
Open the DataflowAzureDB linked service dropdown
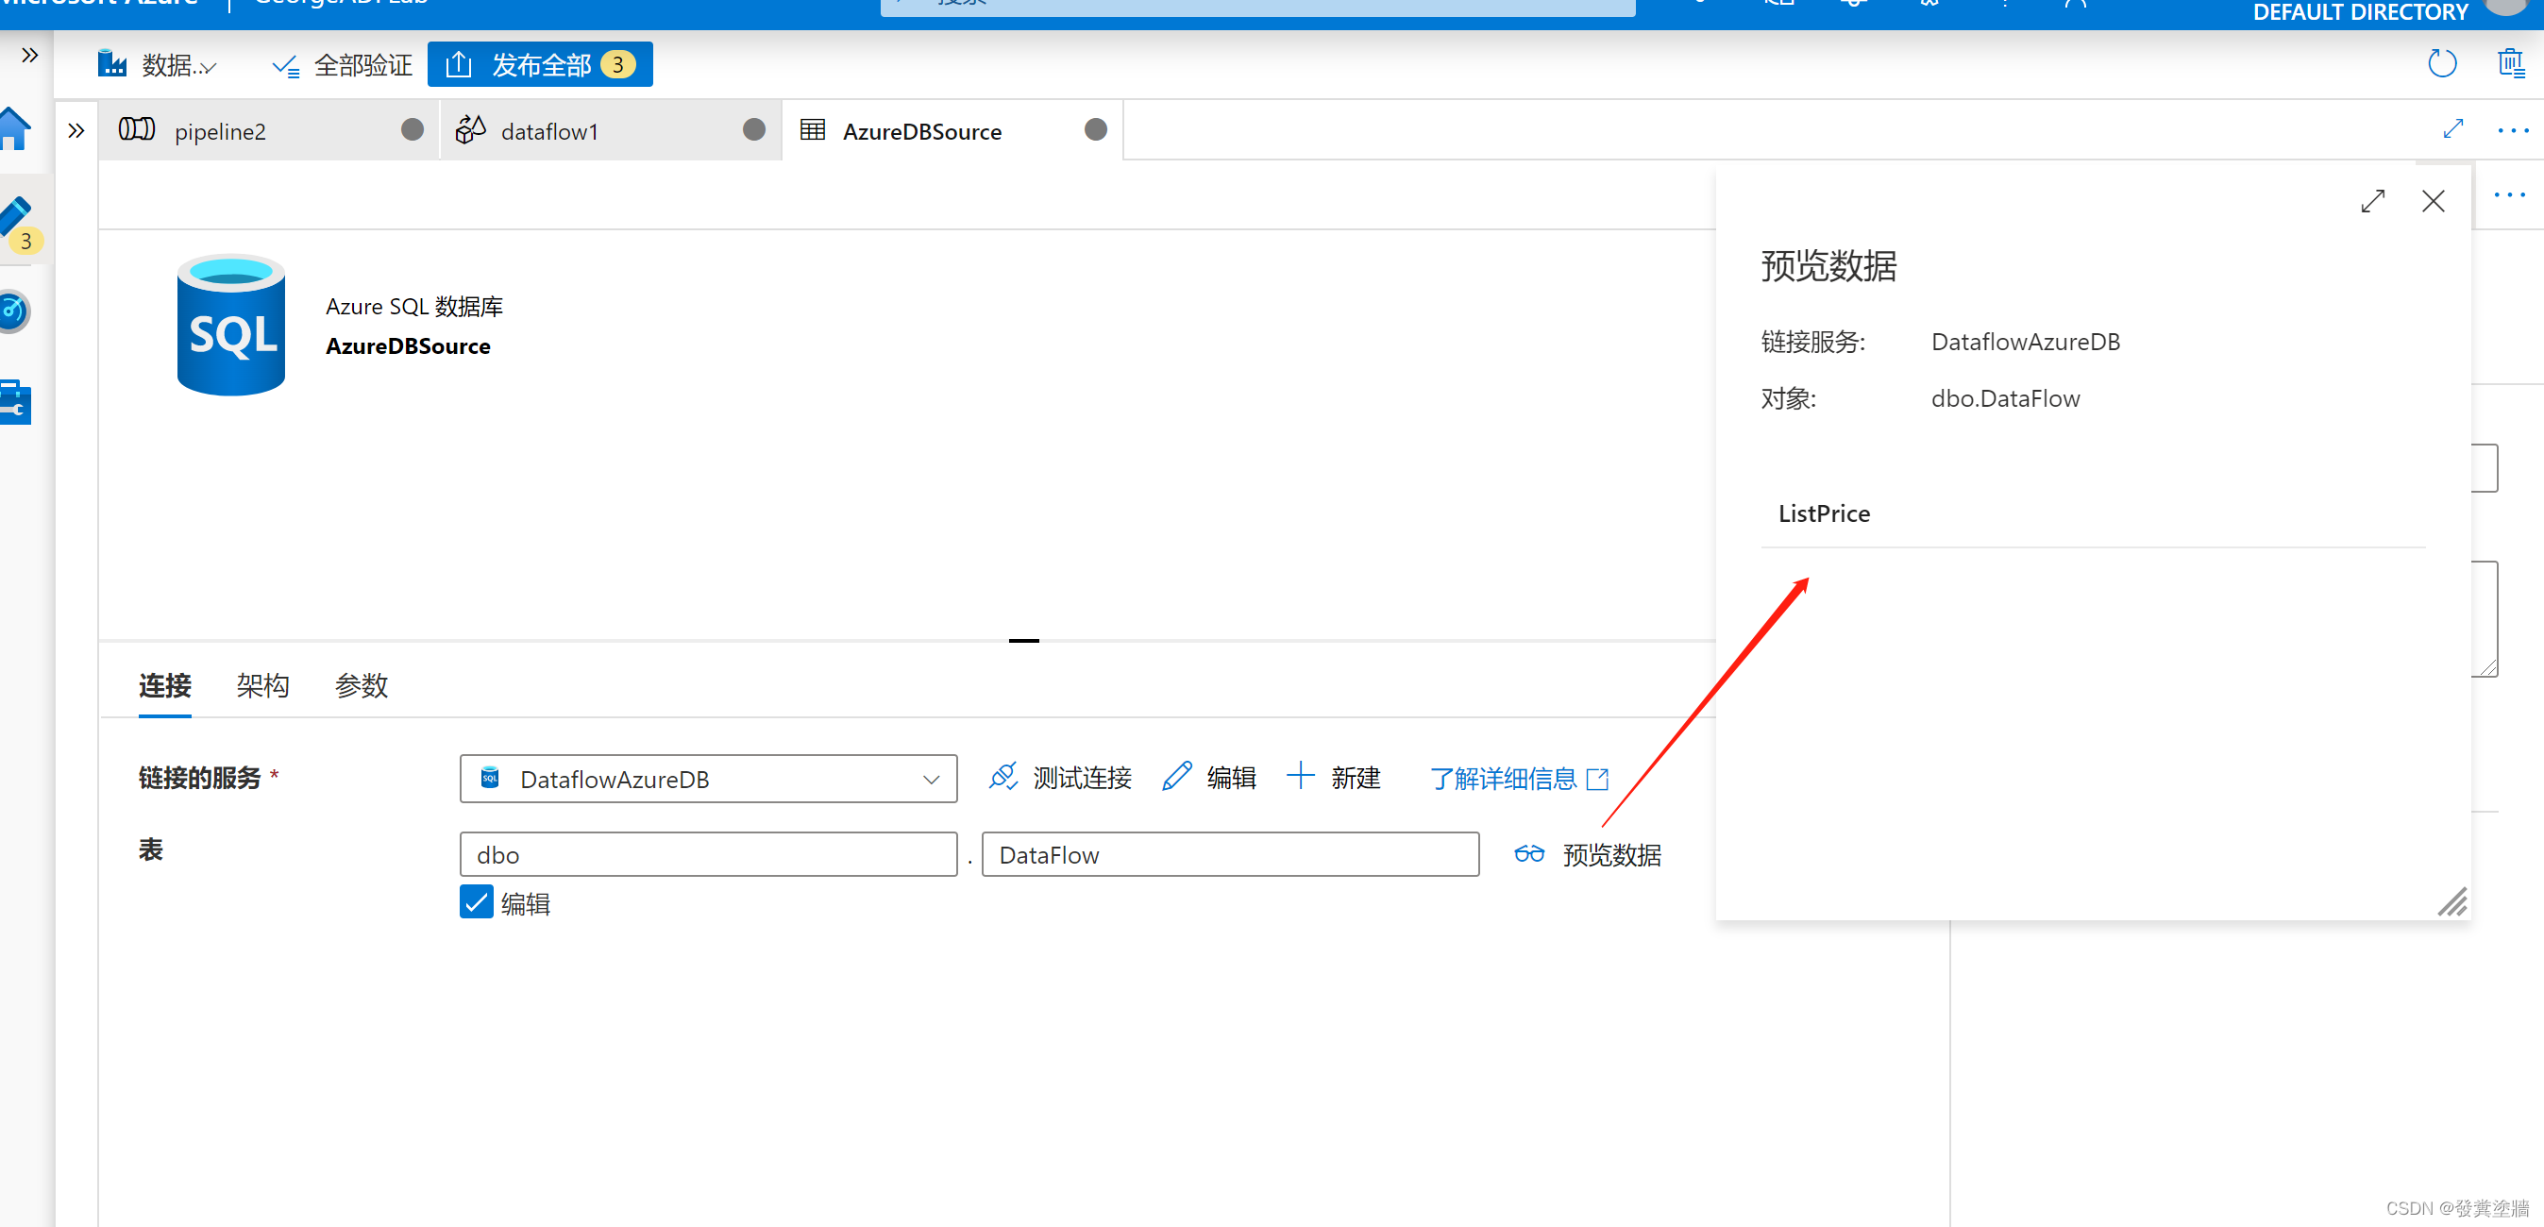click(929, 779)
